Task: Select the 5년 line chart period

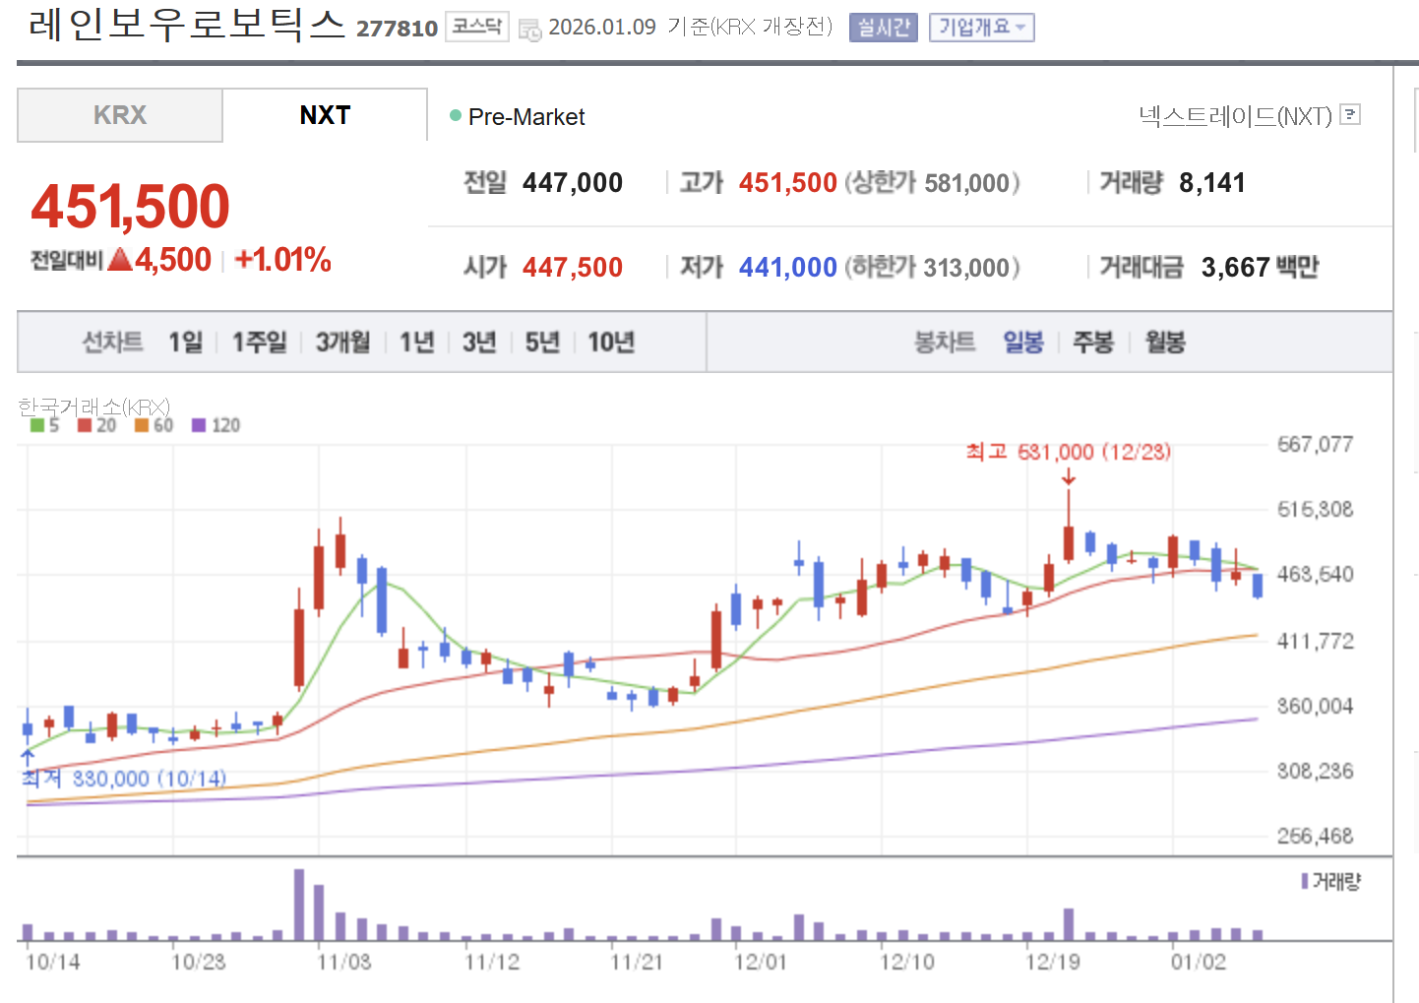Action: coord(542,342)
